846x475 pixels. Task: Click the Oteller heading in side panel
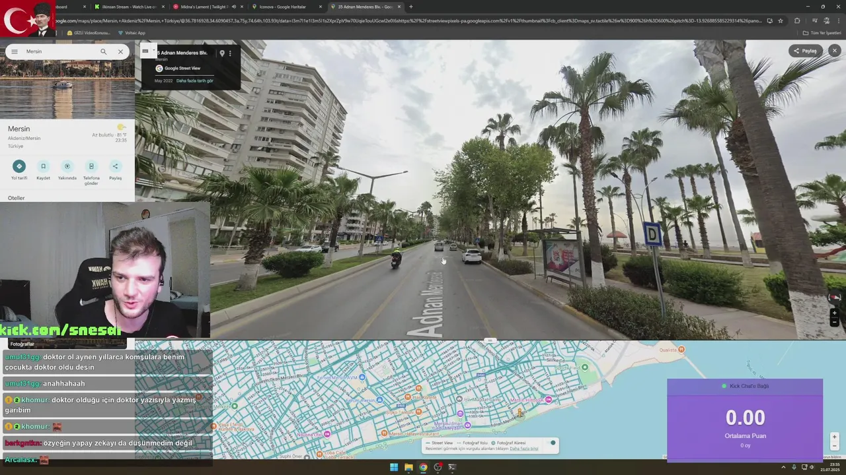pyautogui.click(x=17, y=198)
